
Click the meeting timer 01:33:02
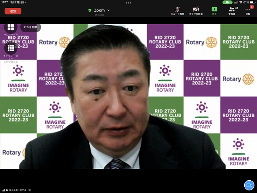(x=99, y=15)
